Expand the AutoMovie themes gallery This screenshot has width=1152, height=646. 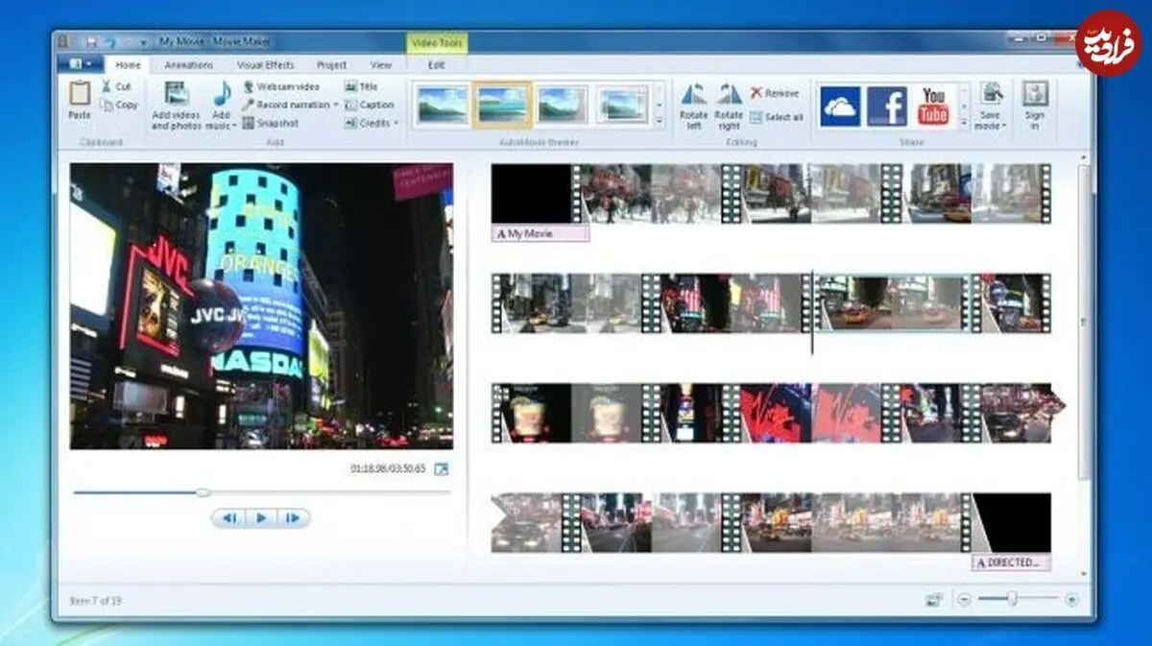click(x=660, y=121)
